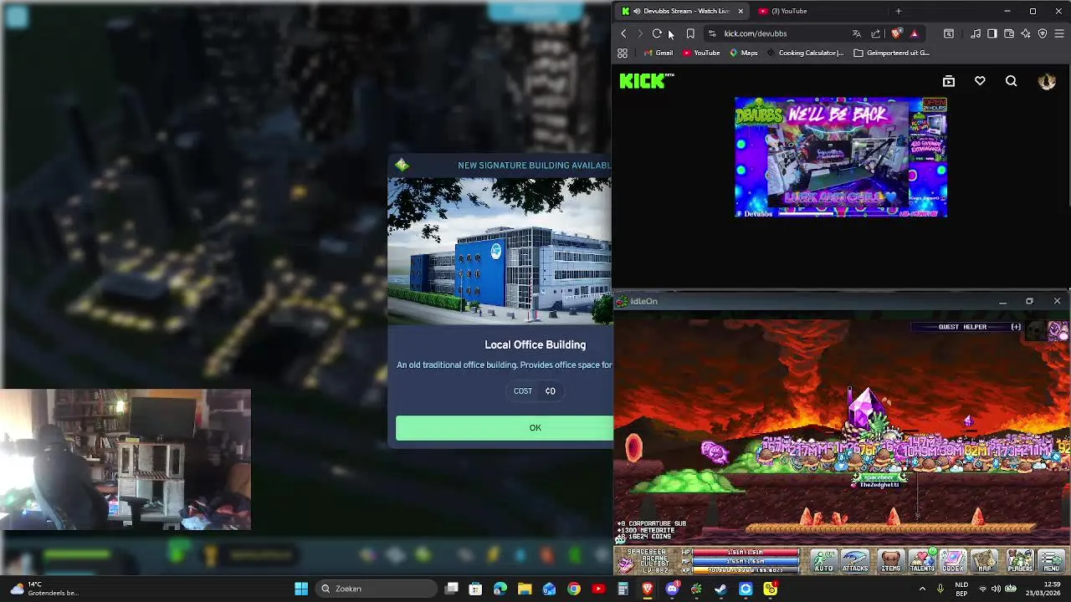Click the IdleOn HP bar

(x=745, y=553)
